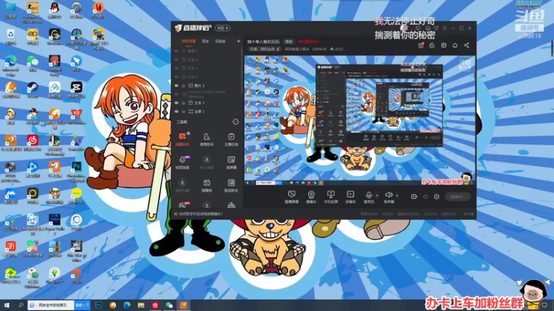Add a 多媒体 media source
Screen dimensions: 554x311
tap(350, 197)
